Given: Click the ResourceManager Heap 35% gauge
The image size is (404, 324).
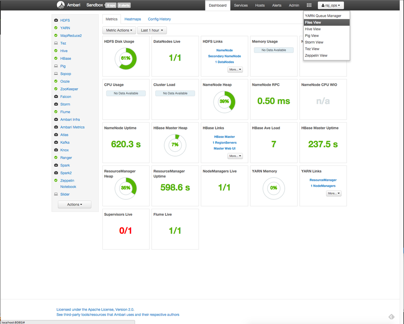Looking at the screenshot, I should (x=126, y=188).
